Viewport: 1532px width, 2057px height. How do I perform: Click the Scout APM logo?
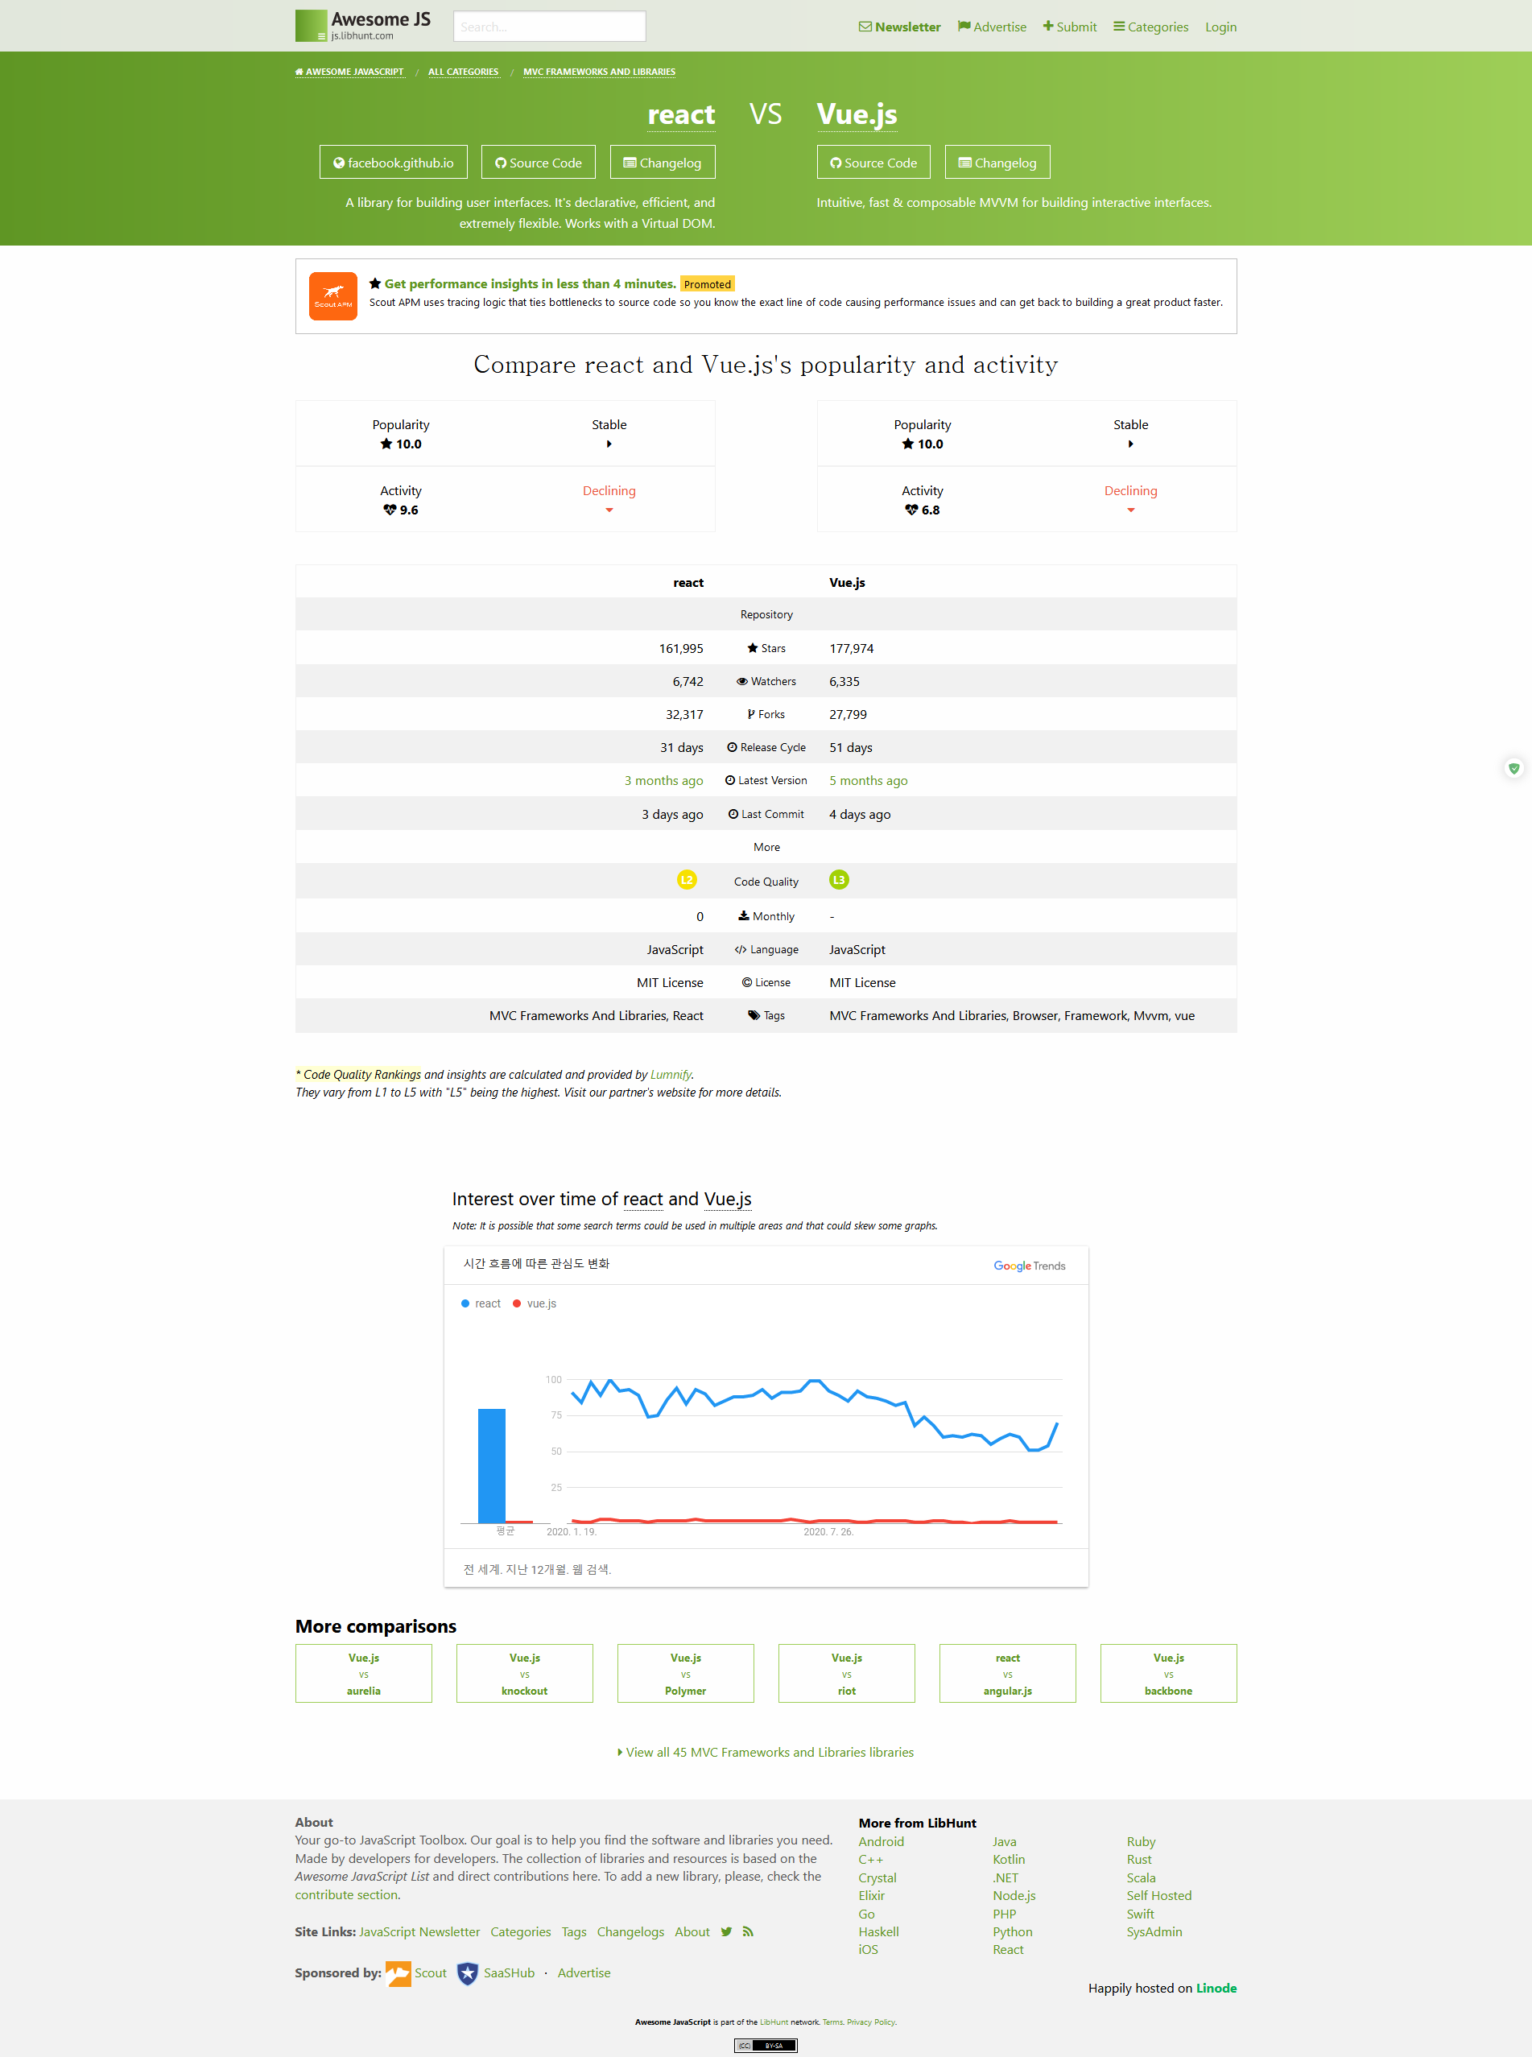click(x=333, y=295)
